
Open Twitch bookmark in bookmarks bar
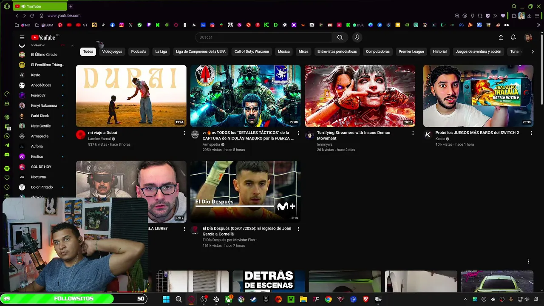149,25
